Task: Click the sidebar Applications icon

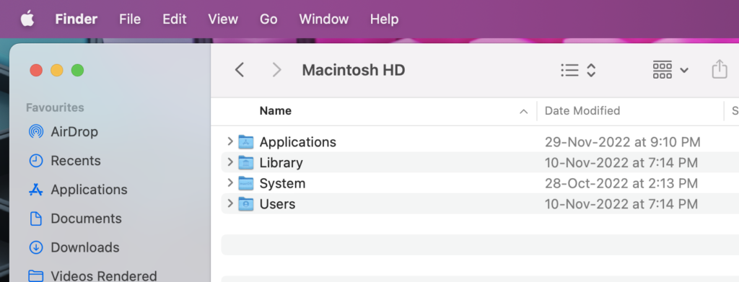Action: pyautogui.click(x=36, y=190)
